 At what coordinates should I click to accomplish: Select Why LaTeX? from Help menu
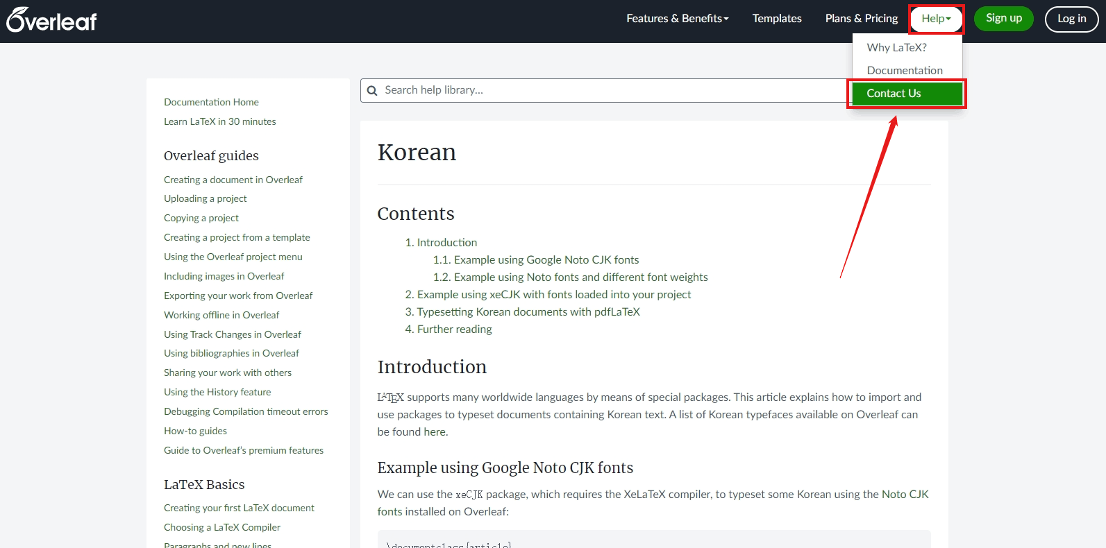pyautogui.click(x=897, y=47)
